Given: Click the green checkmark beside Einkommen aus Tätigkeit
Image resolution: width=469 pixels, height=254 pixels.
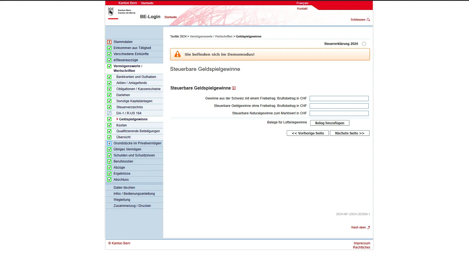Looking at the screenshot, I should tap(109, 48).
